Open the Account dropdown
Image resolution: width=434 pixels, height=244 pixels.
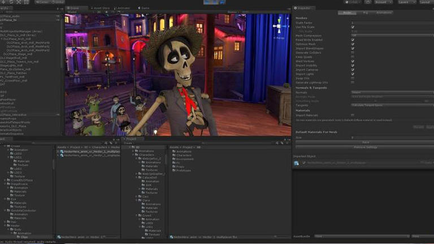tap(383, 2)
